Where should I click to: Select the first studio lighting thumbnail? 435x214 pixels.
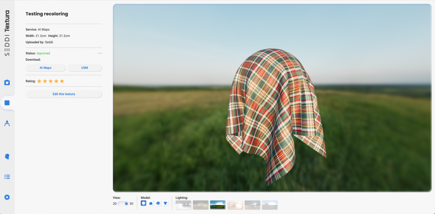coord(183,205)
